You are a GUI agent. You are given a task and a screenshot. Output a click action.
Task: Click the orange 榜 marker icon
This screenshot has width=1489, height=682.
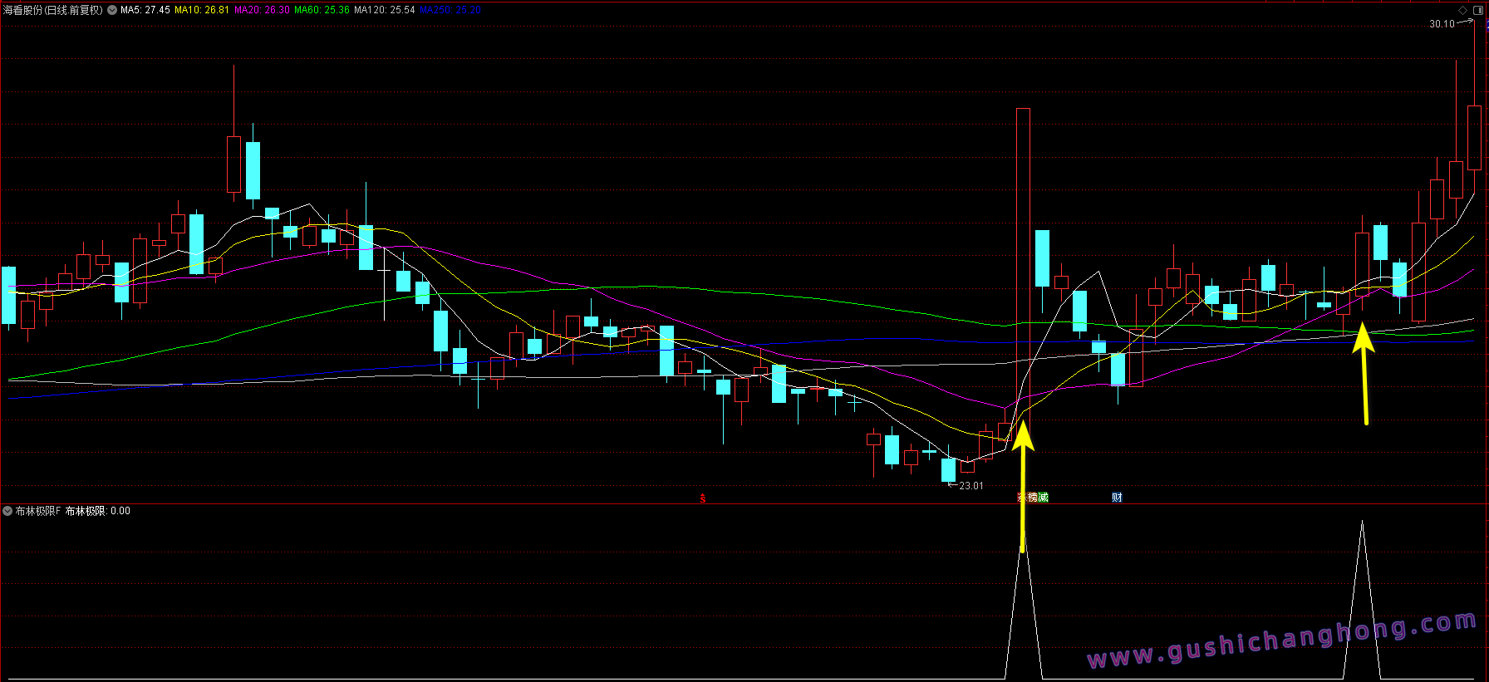1033,498
